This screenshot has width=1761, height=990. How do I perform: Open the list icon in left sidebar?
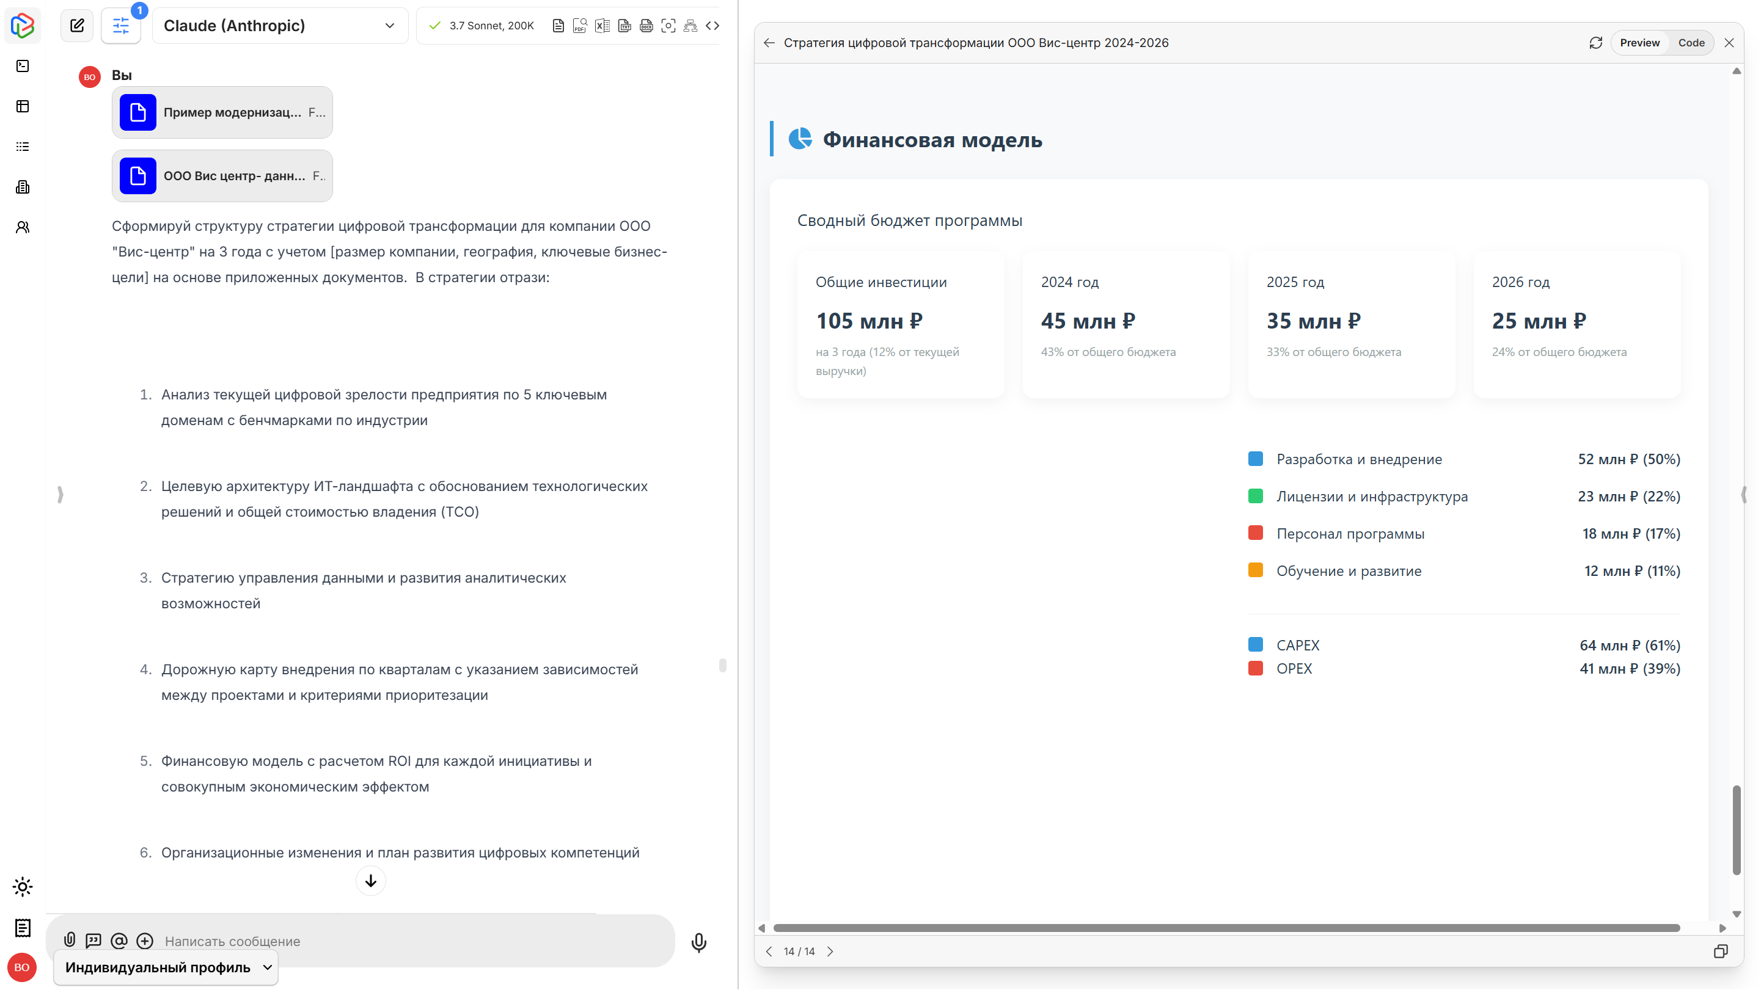23,146
